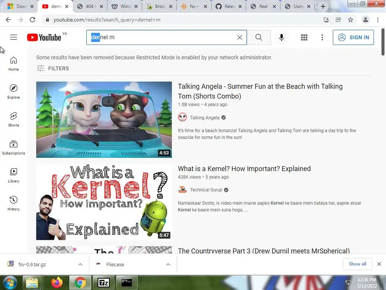Viewport: 386px width, 290px height.
Task: Reload the page with refresh icon
Action: (32, 20)
